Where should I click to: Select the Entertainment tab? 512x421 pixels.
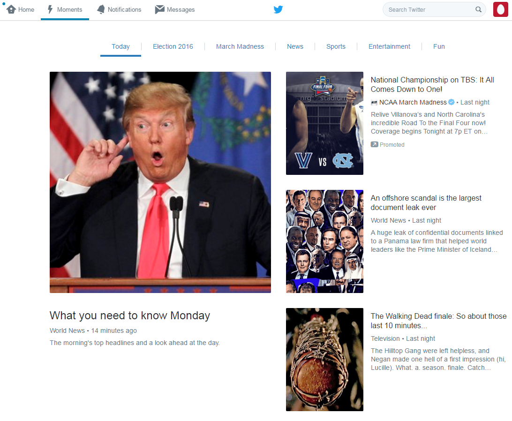tap(389, 46)
